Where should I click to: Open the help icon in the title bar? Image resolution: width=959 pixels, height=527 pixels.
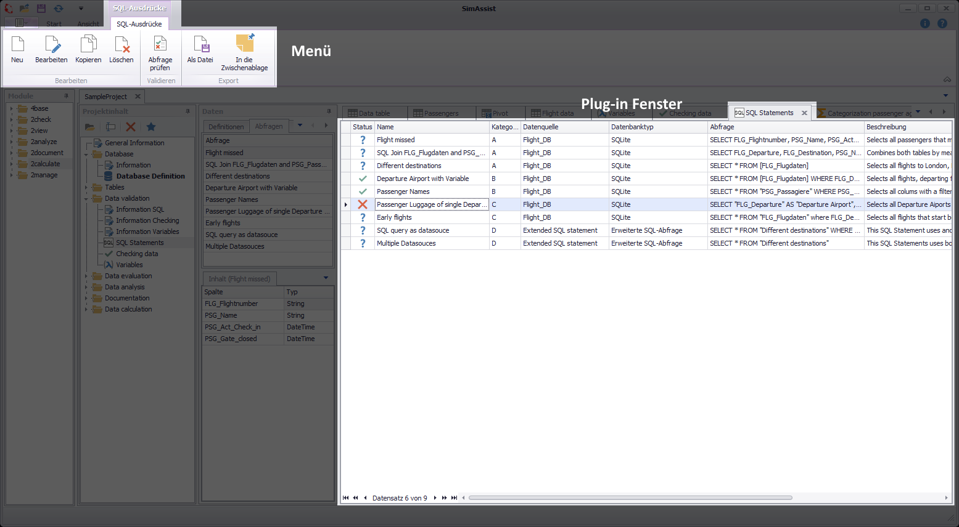942,23
